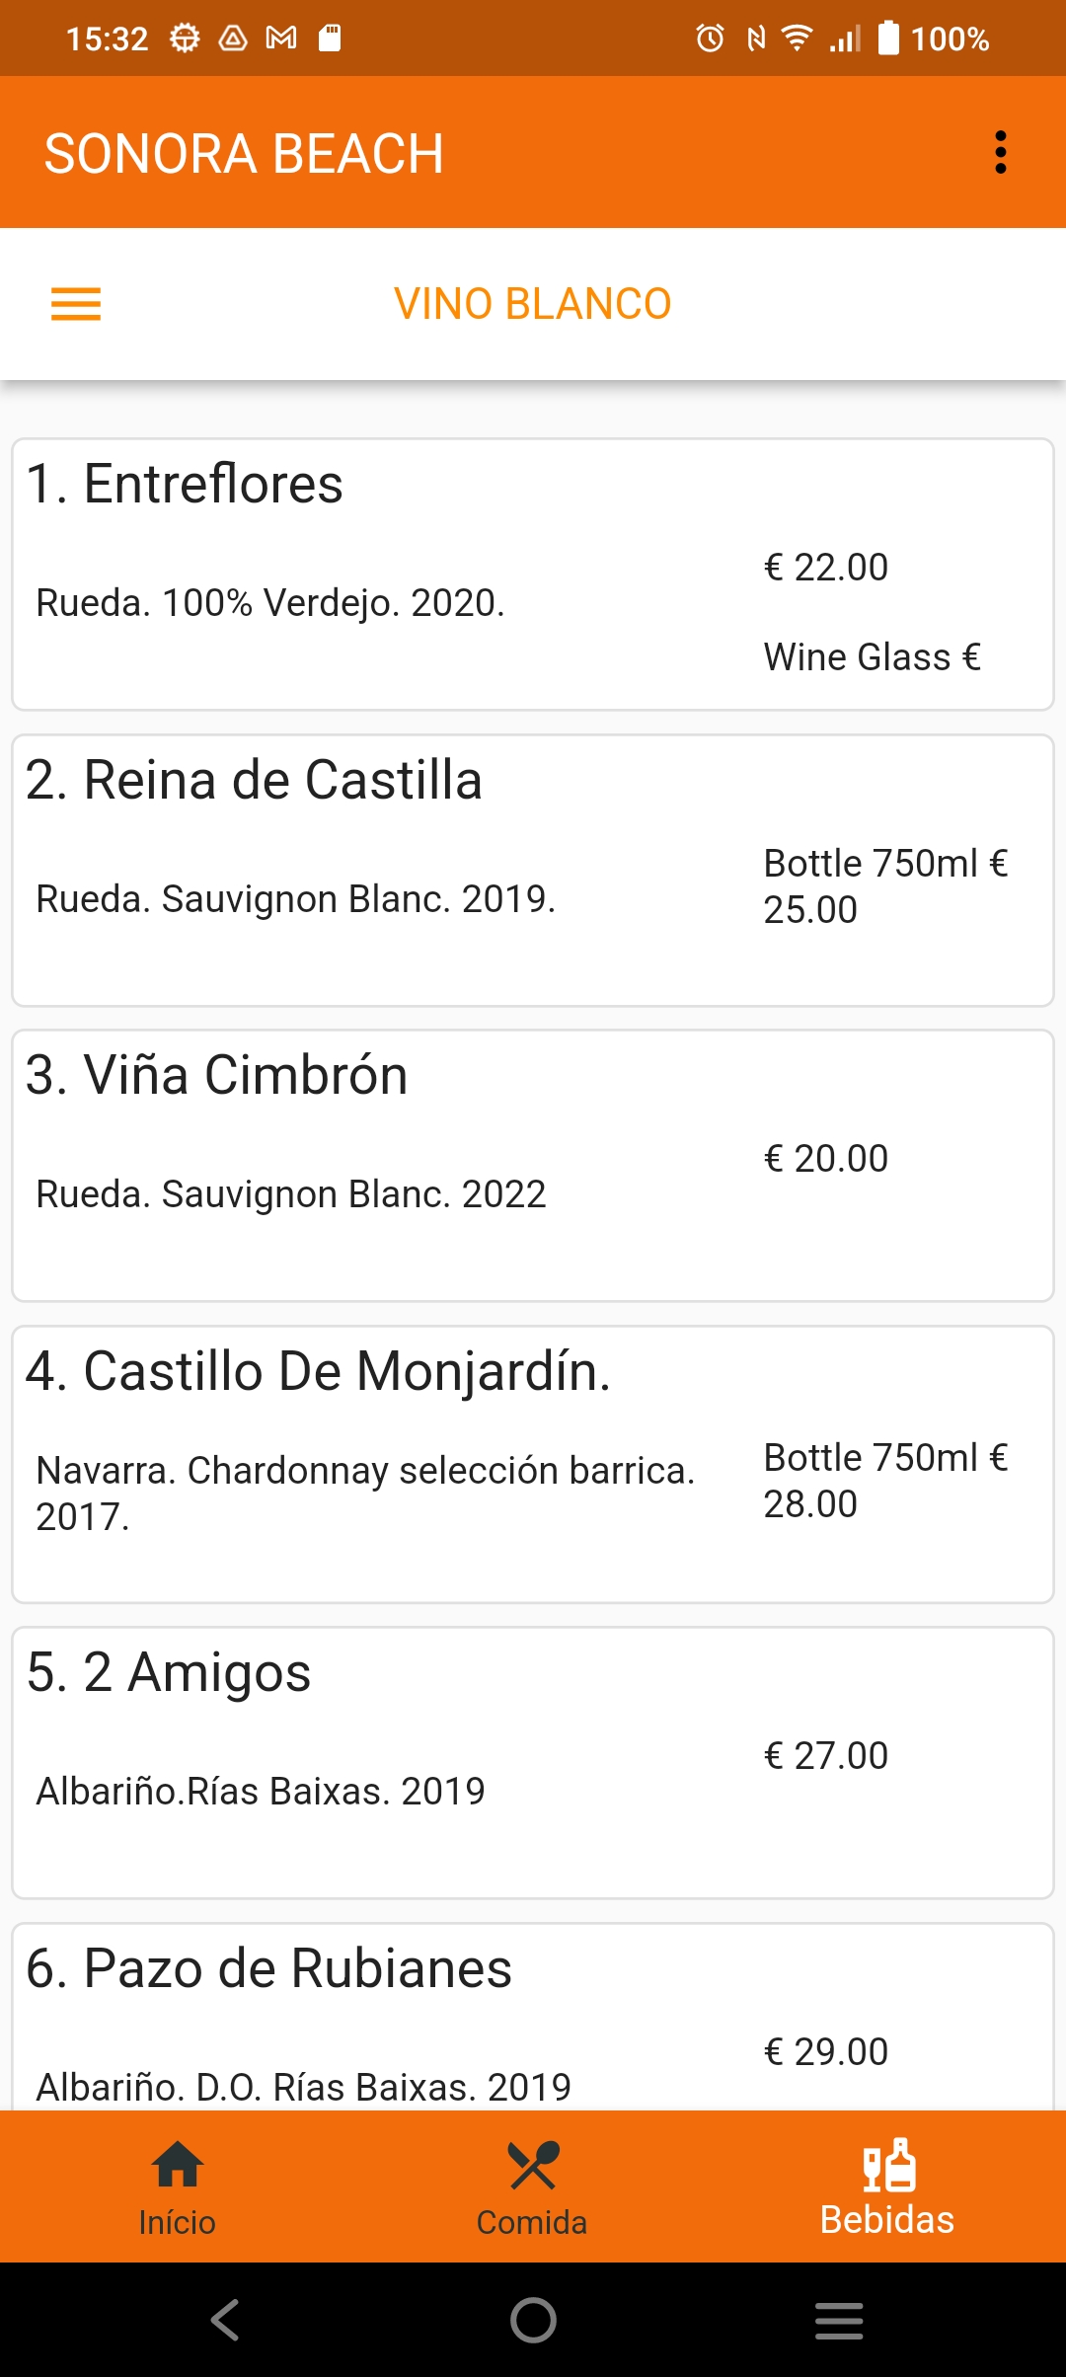
Task: Tap the Bebidas bottle and glass icon
Action: coord(888,2166)
